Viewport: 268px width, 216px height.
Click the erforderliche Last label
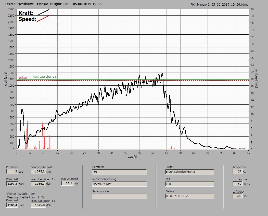click(42, 167)
